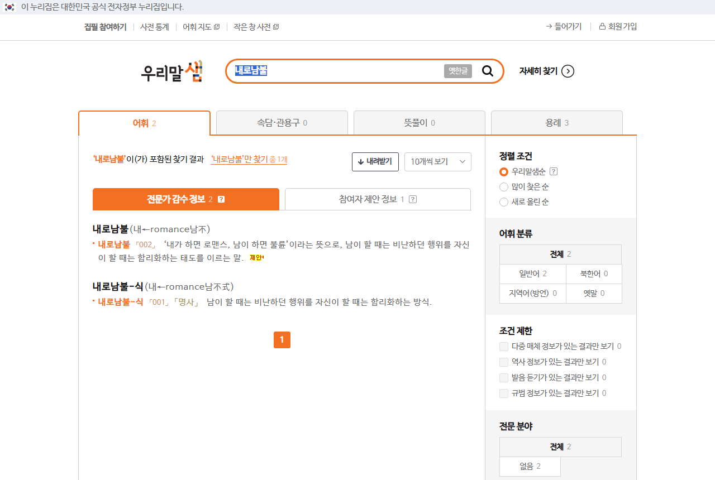Check 발음 듣기가 있는 결과만 보기
This screenshot has width=715, height=480.
[504, 378]
